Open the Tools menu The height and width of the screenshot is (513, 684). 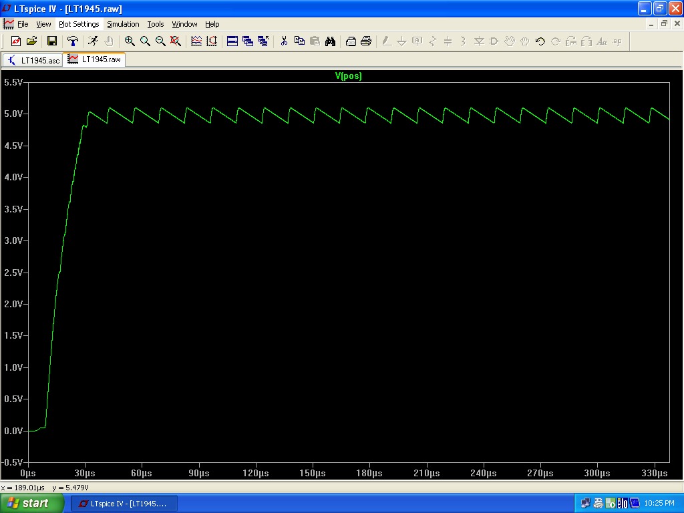point(155,24)
